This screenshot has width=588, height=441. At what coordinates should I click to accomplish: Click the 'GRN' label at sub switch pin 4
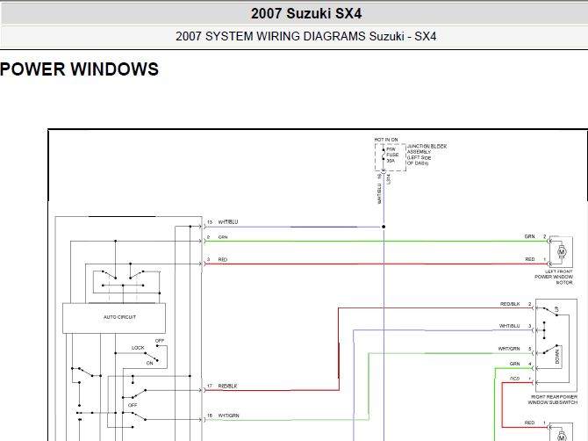514,364
